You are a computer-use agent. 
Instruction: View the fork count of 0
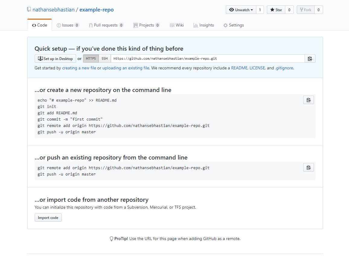319,10
